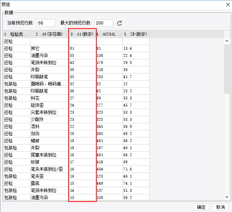Select column header 3. A1(数字)

(82, 34)
